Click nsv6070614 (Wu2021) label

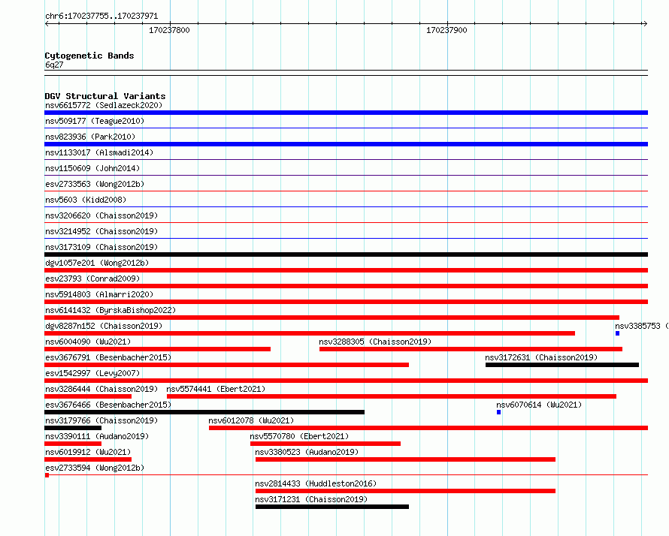(x=539, y=405)
